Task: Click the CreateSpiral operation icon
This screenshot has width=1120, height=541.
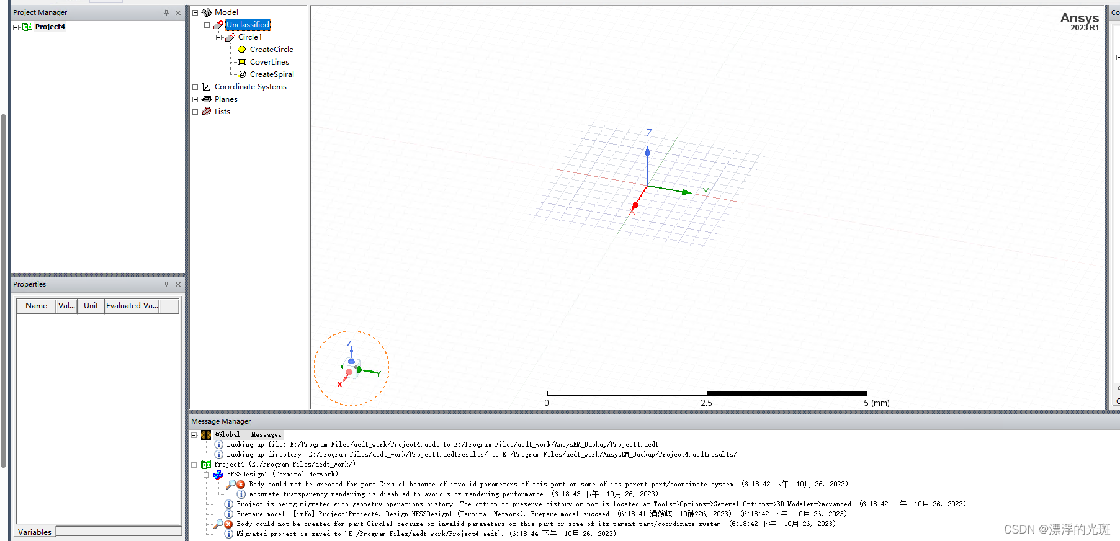Action: click(x=242, y=74)
